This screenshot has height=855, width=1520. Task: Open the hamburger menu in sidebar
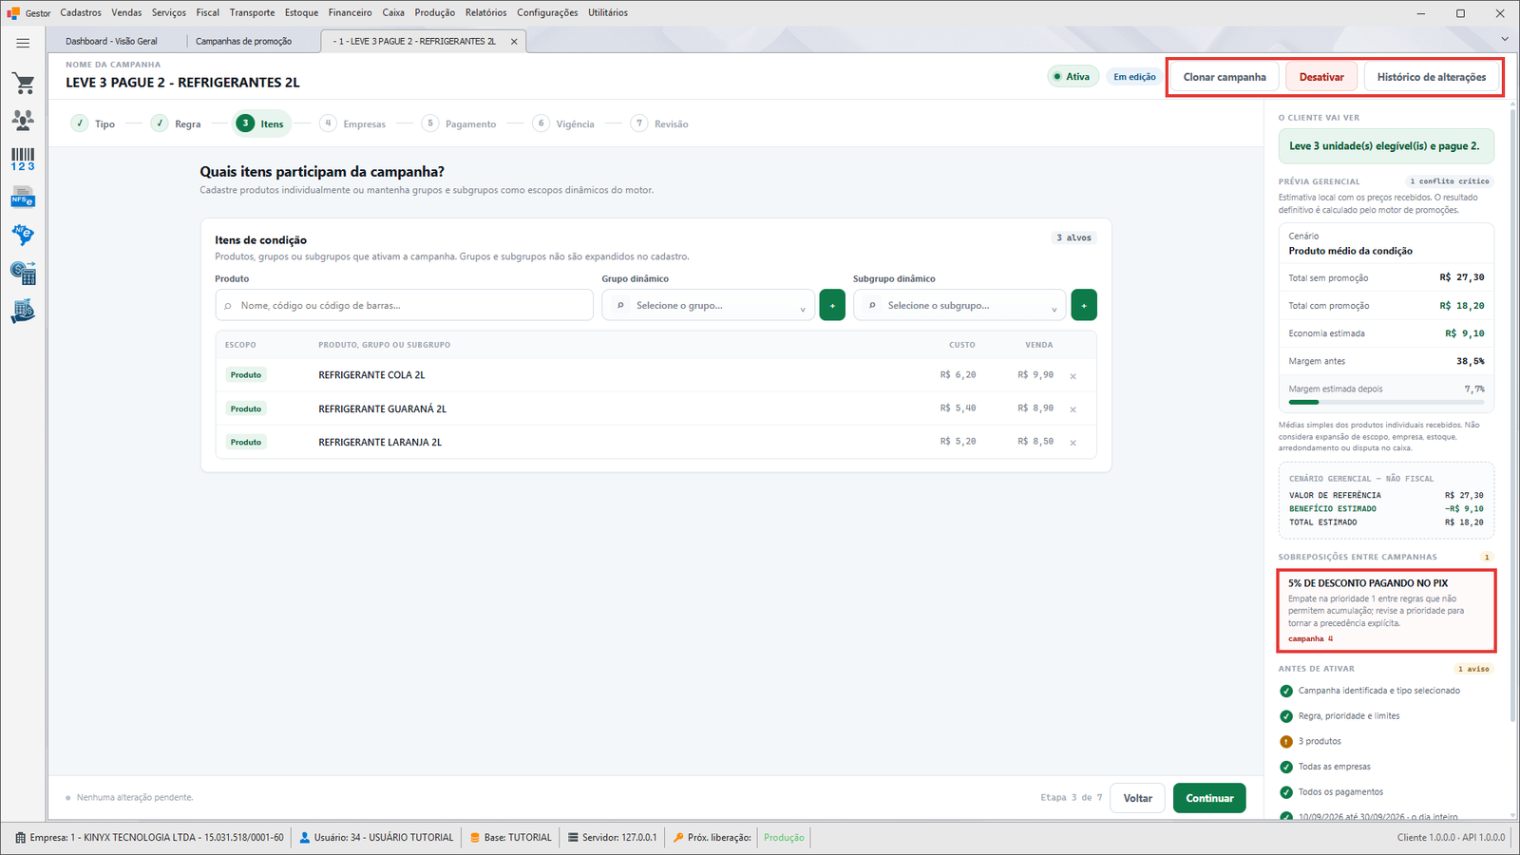tap(23, 43)
